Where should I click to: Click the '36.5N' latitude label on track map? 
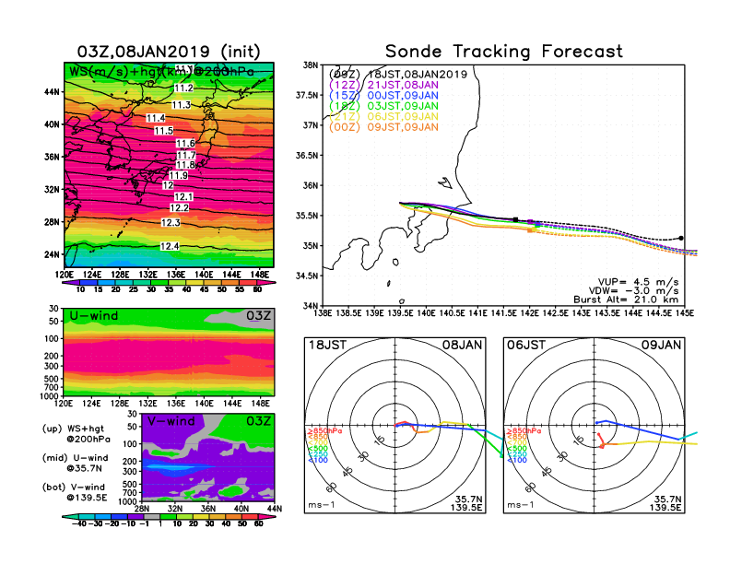[306, 155]
